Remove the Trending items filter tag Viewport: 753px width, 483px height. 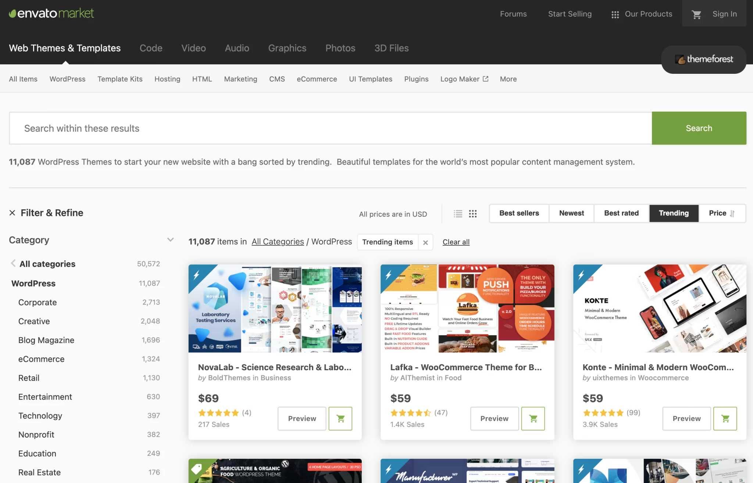[425, 242]
